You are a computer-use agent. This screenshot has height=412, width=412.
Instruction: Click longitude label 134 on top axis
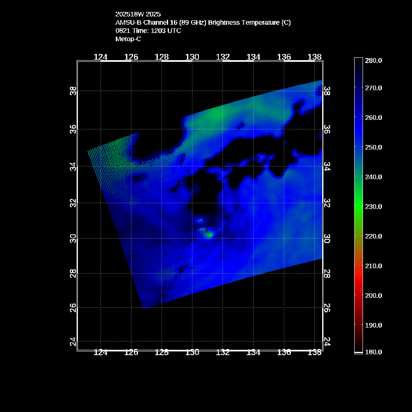coord(253,57)
